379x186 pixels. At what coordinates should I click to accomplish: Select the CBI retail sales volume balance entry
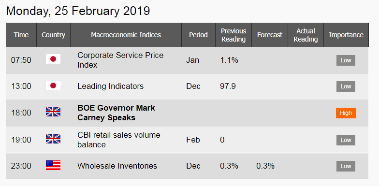[119, 140]
